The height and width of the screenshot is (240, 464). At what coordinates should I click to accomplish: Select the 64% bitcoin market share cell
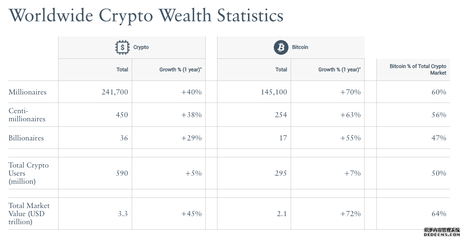point(413,214)
